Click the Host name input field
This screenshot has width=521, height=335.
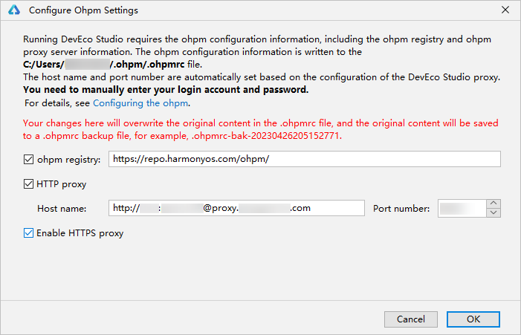[236, 208]
